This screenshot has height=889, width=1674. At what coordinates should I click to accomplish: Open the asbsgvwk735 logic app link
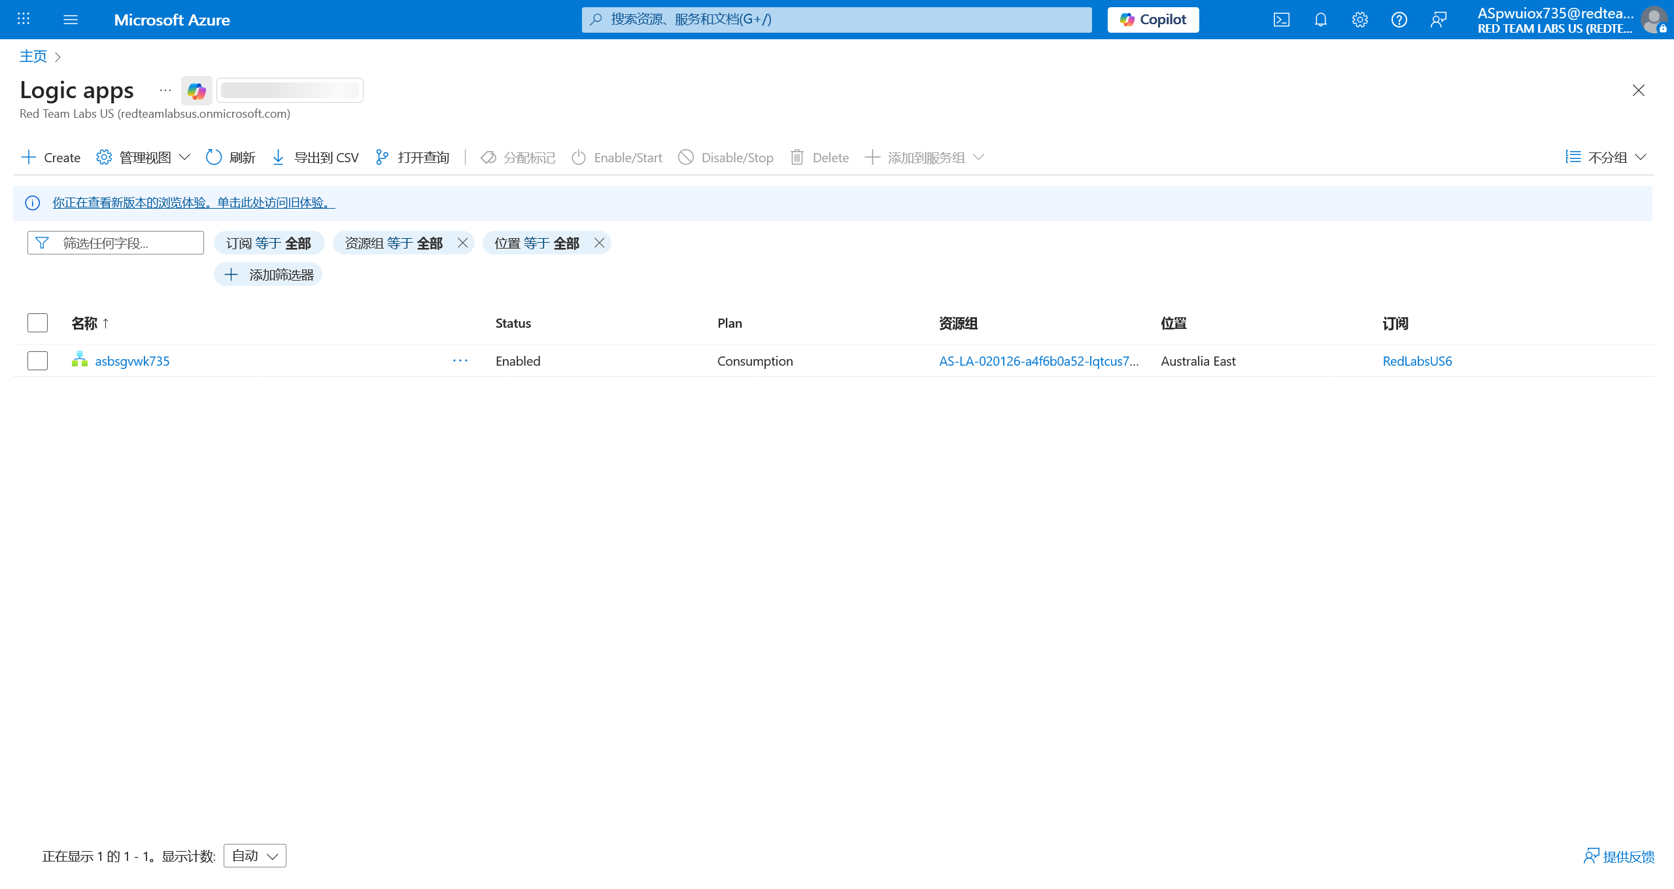132,361
